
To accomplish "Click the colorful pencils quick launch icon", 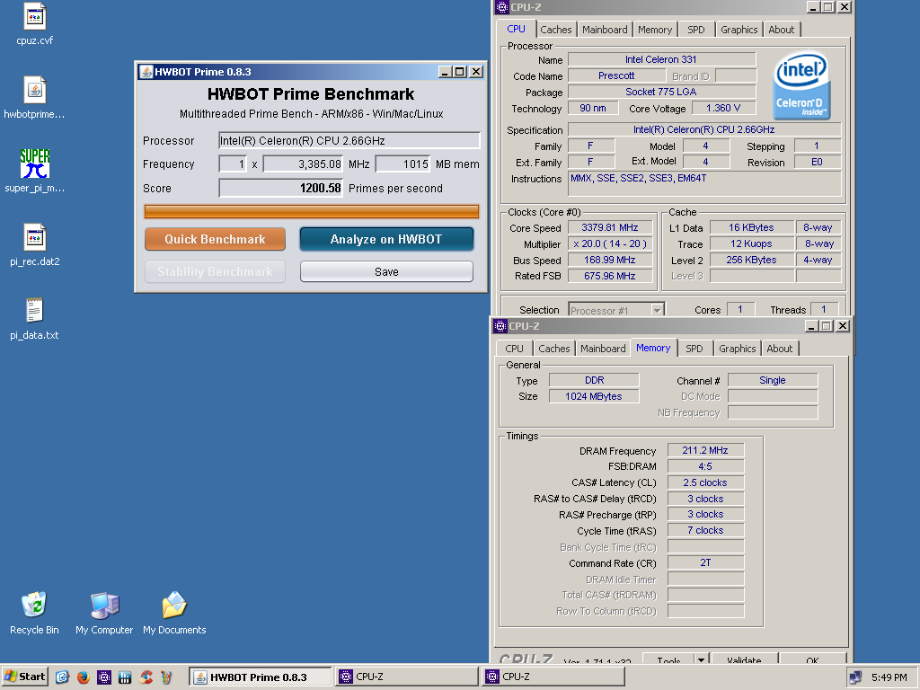I will [166, 677].
